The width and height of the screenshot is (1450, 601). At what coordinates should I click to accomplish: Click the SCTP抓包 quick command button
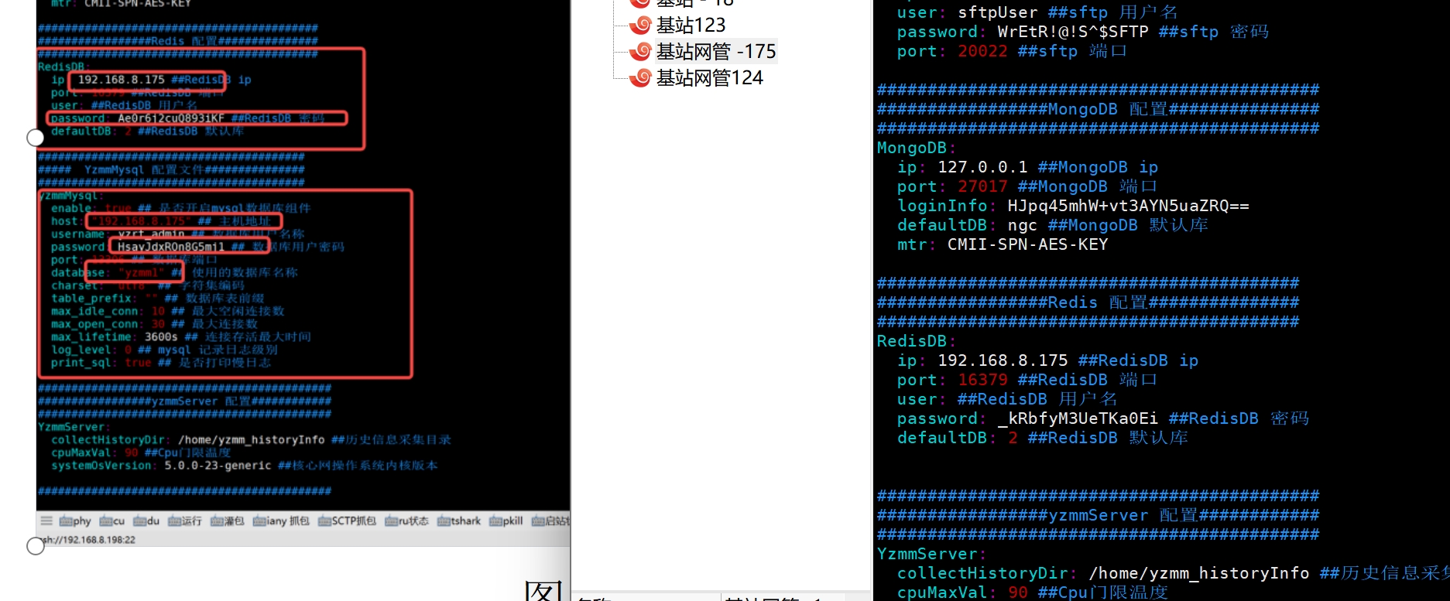click(347, 521)
